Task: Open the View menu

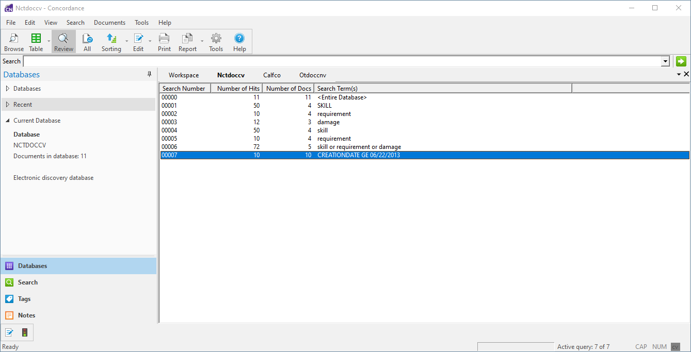Action: [x=51, y=23]
